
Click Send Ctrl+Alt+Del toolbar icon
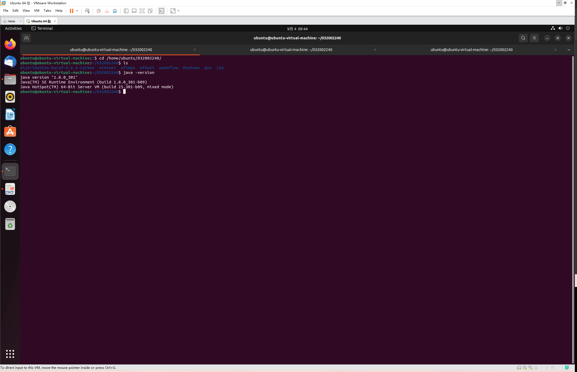click(87, 11)
